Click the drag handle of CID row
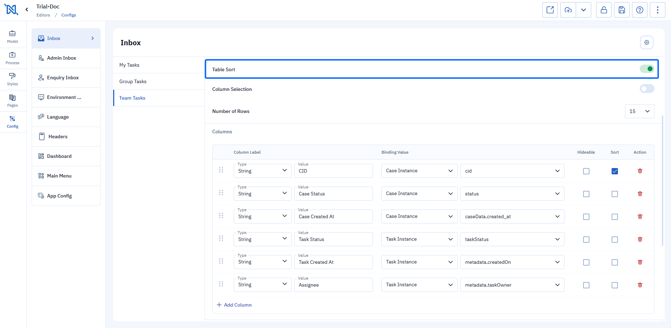Image resolution: width=671 pixels, height=328 pixels. click(x=221, y=170)
